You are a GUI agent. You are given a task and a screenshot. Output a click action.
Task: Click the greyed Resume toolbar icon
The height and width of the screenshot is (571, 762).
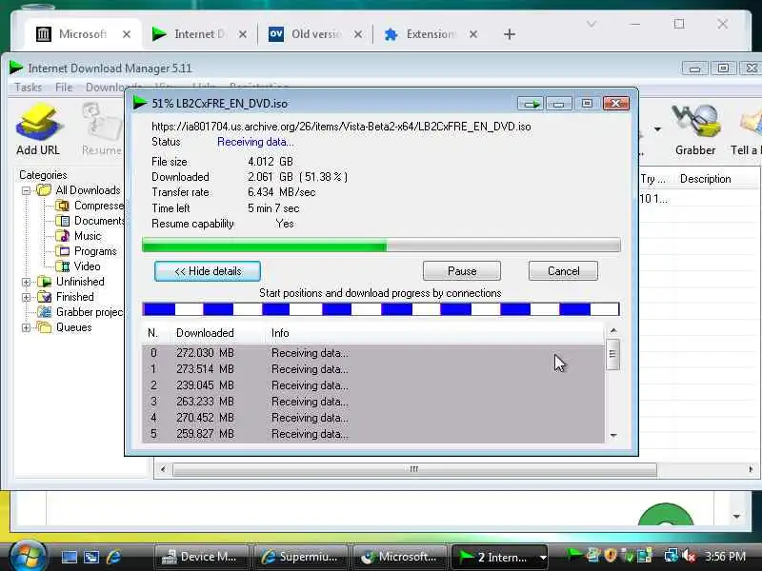102,129
